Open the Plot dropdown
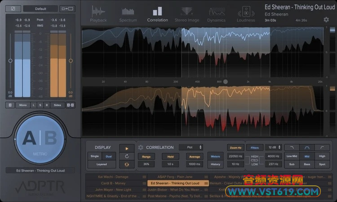Image resolution: width=337 pixels, height=202 pixels. (x=191, y=147)
